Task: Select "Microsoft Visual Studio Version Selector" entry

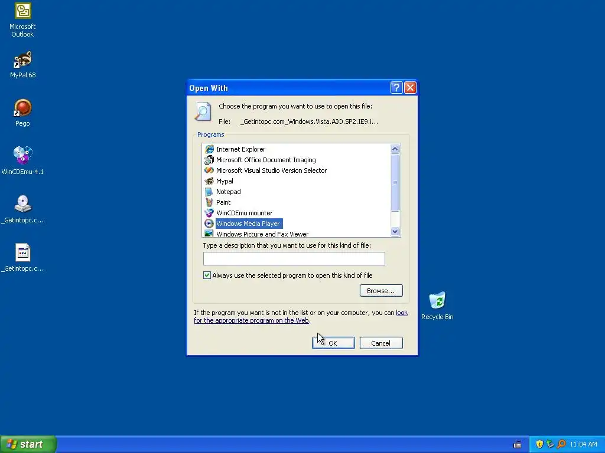Action: click(x=271, y=170)
